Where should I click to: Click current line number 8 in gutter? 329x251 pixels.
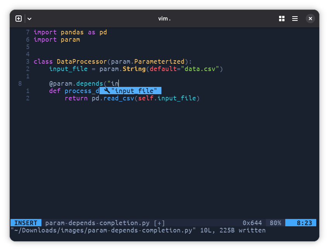click(20, 83)
